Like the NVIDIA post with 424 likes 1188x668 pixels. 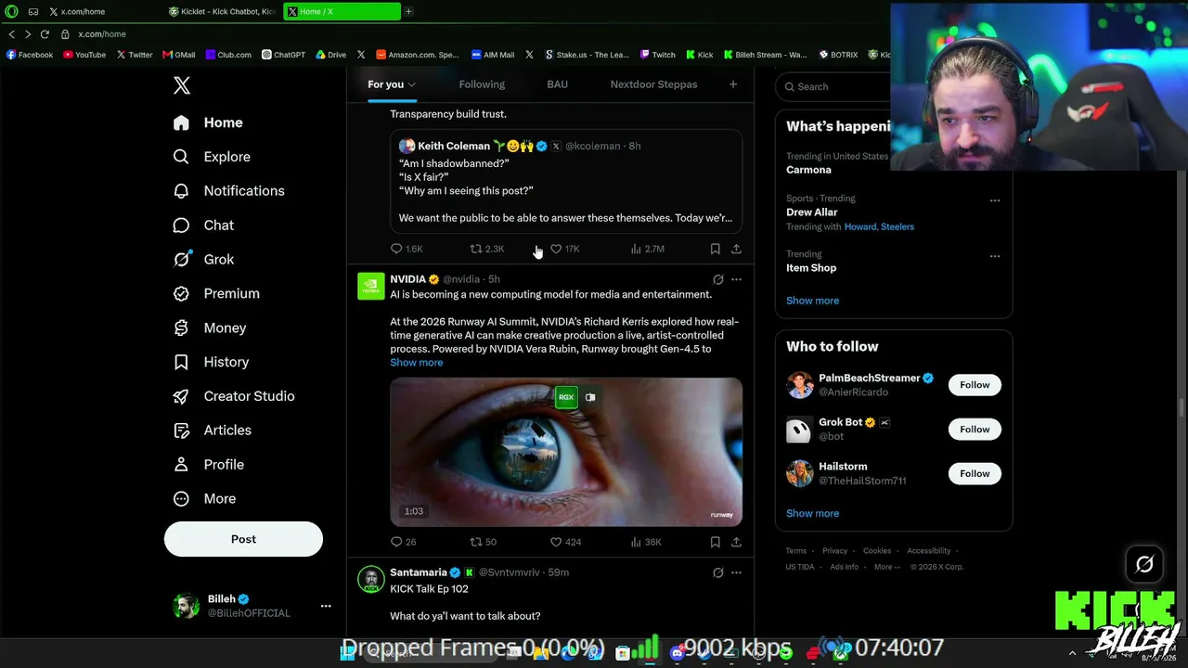[565, 542]
